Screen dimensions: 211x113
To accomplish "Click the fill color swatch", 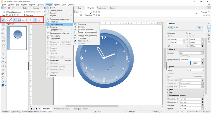I will tap(185, 56).
